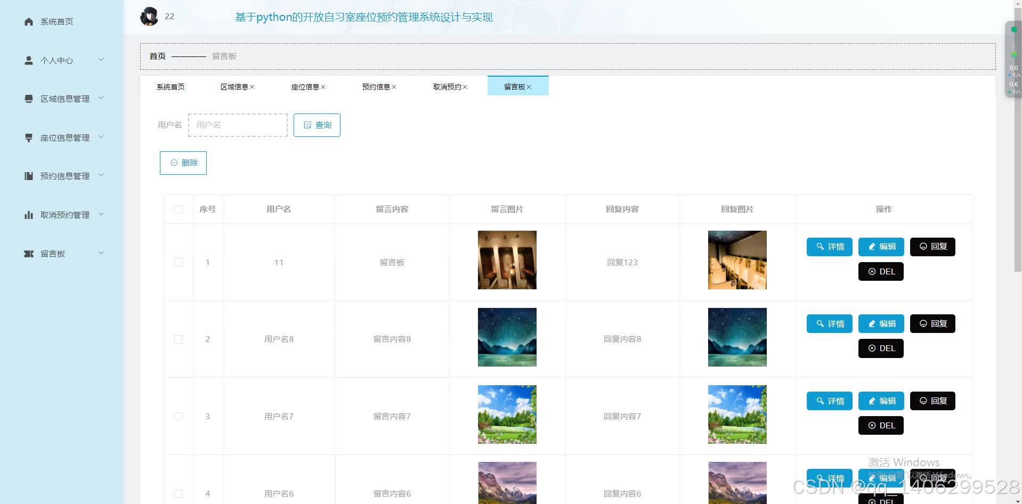The width and height of the screenshot is (1022, 504).
Task: Expand the 个人中心 menu chevron
Action: click(101, 60)
